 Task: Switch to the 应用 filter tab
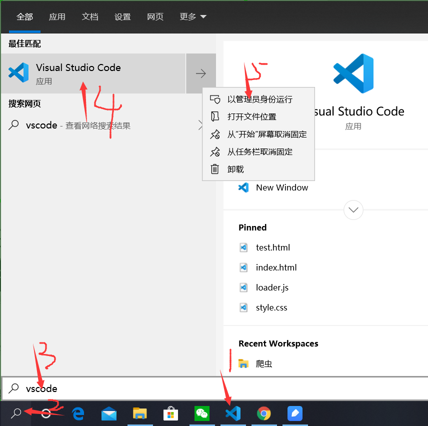(x=57, y=16)
